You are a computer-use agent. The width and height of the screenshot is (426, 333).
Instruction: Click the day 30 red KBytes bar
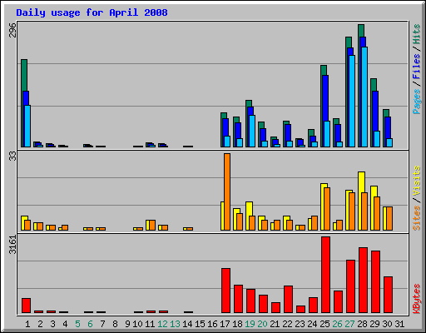coord(388,295)
